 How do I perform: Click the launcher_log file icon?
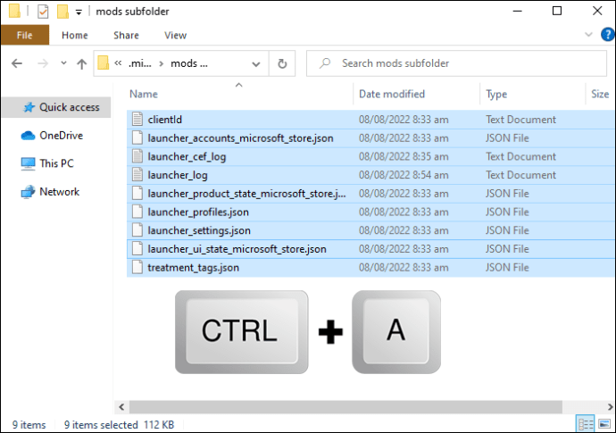137,175
